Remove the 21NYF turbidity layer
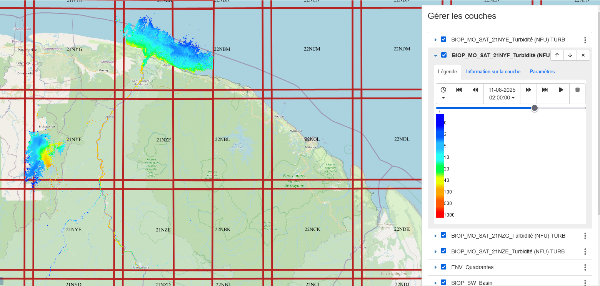 pyautogui.click(x=583, y=55)
